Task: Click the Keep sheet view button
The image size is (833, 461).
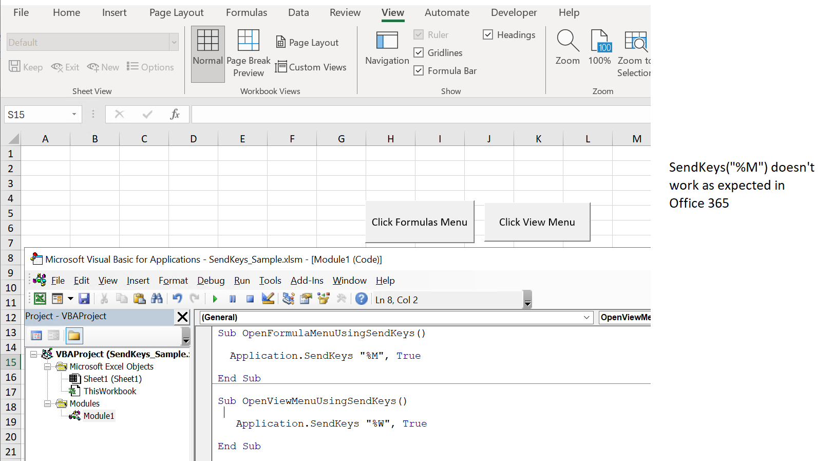Action: (x=26, y=67)
